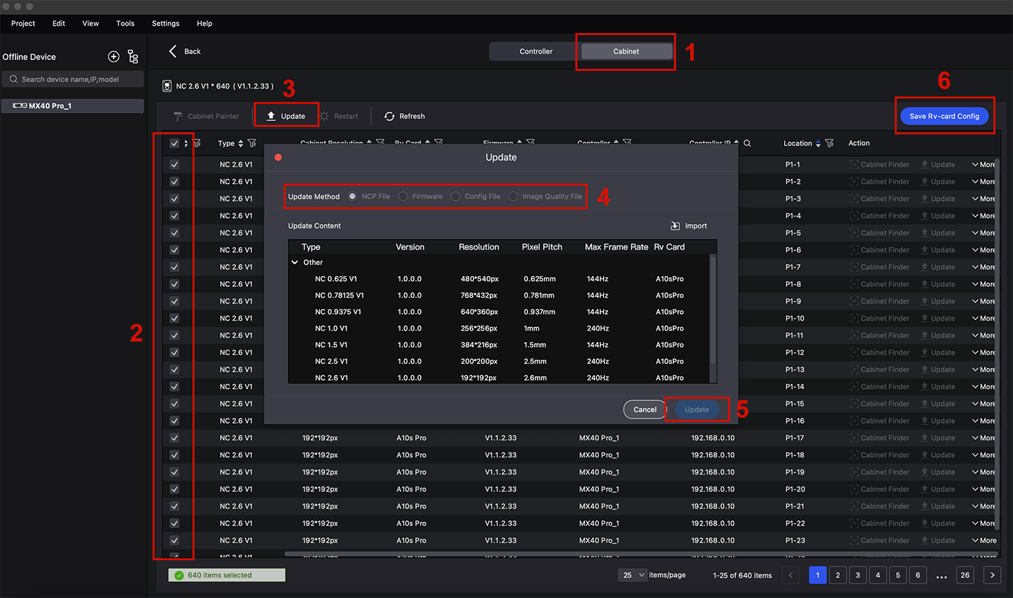
Task: Refresh the cabinet list
Action: 404,116
